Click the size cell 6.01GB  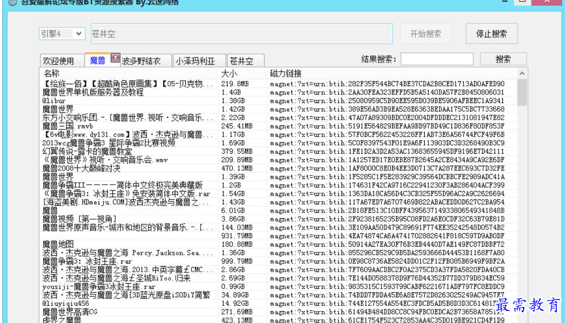pos(233,211)
